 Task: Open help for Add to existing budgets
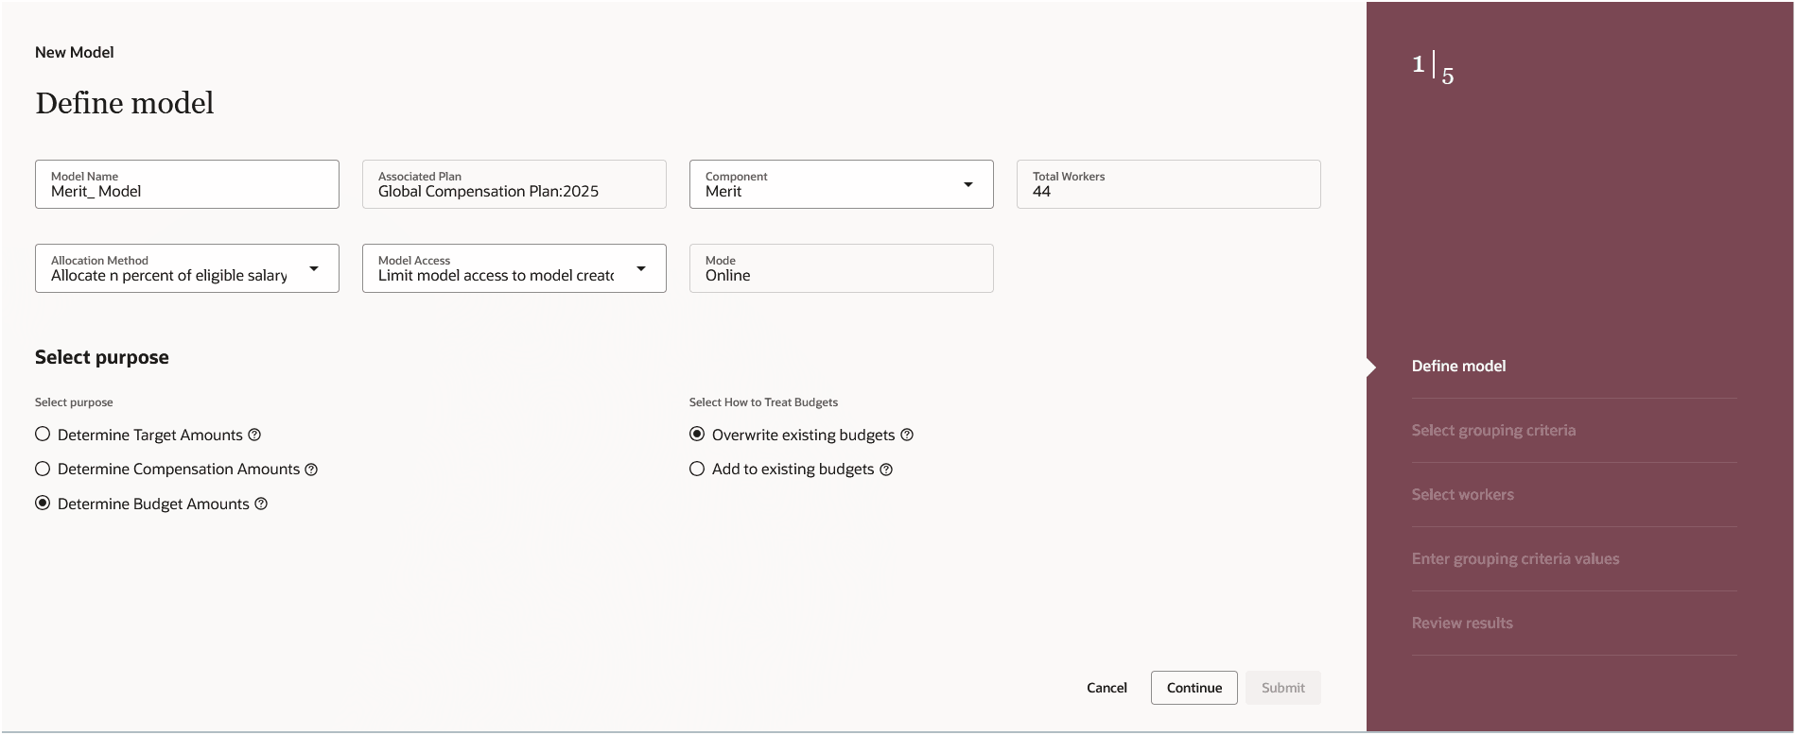coord(886,470)
